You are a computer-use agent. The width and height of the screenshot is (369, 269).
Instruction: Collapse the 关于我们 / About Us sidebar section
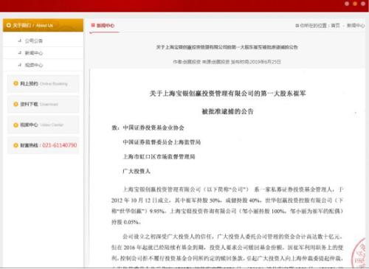tap(43, 25)
